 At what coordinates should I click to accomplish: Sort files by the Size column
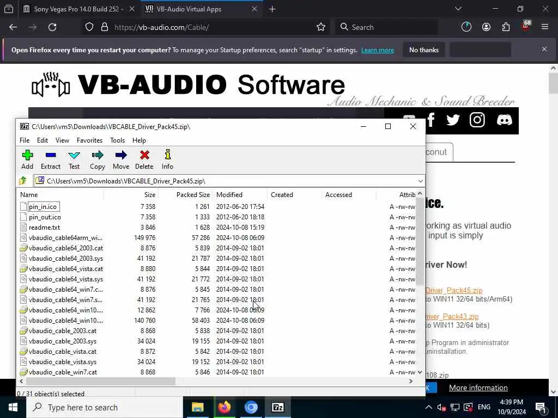(131, 195)
